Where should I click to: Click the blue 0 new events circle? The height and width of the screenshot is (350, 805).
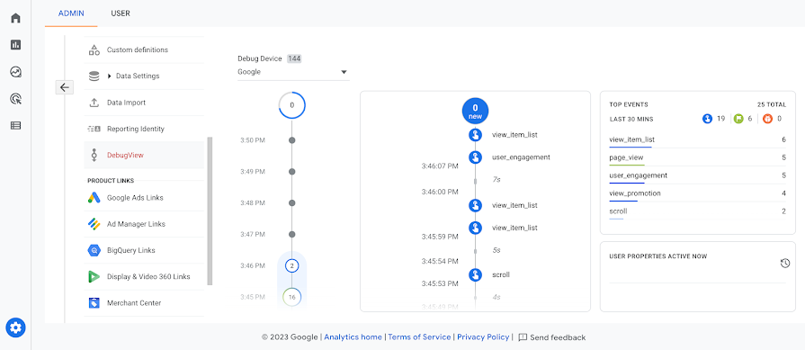pos(476,111)
